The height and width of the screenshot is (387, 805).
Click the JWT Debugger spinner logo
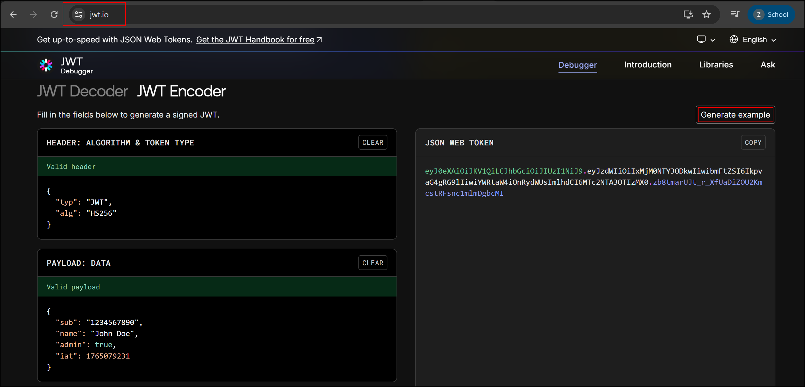click(46, 65)
